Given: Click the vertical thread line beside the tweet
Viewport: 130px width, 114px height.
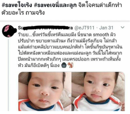Looking at the screenshot, I should pos(9,75).
